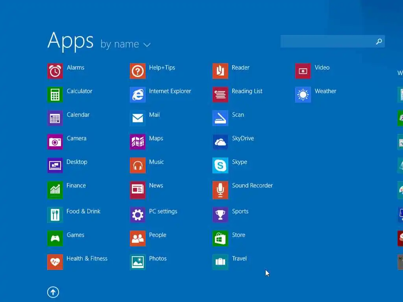Click the 'Video' label text
The width and height of the screenshot is (403, 302).
322,68
